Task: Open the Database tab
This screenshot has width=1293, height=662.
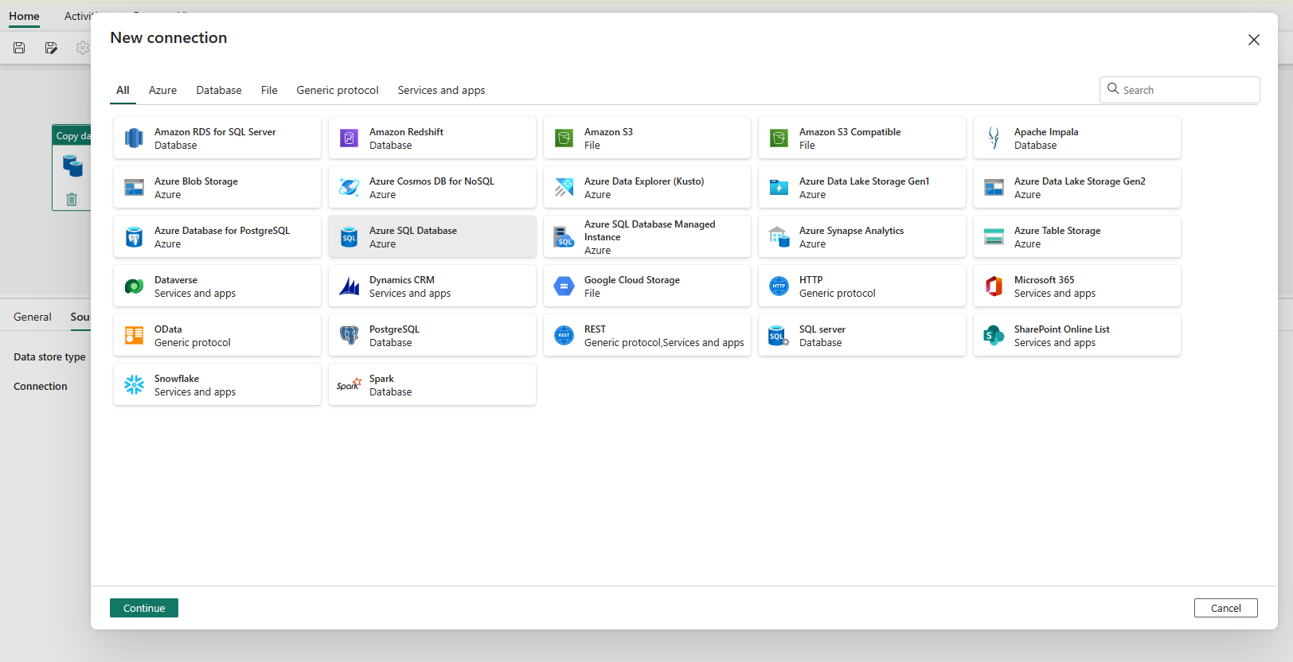Action: pos(219,90)
